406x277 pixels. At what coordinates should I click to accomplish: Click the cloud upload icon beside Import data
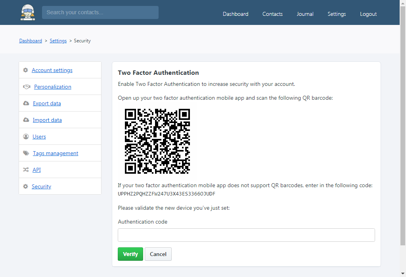coord(26,120)
